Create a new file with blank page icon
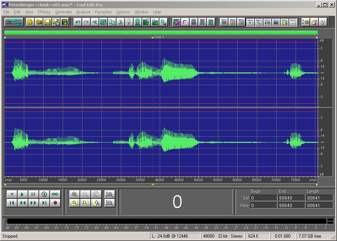337x241 pixels. click(30, 22)
